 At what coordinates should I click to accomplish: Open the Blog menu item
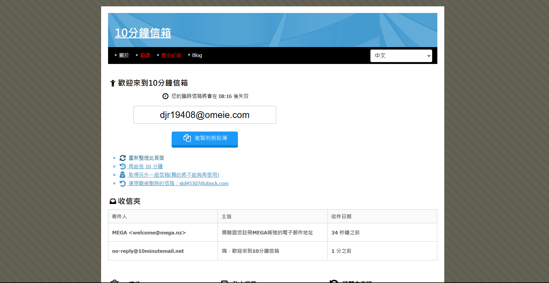pyautogui.click(x=197, y=56)
